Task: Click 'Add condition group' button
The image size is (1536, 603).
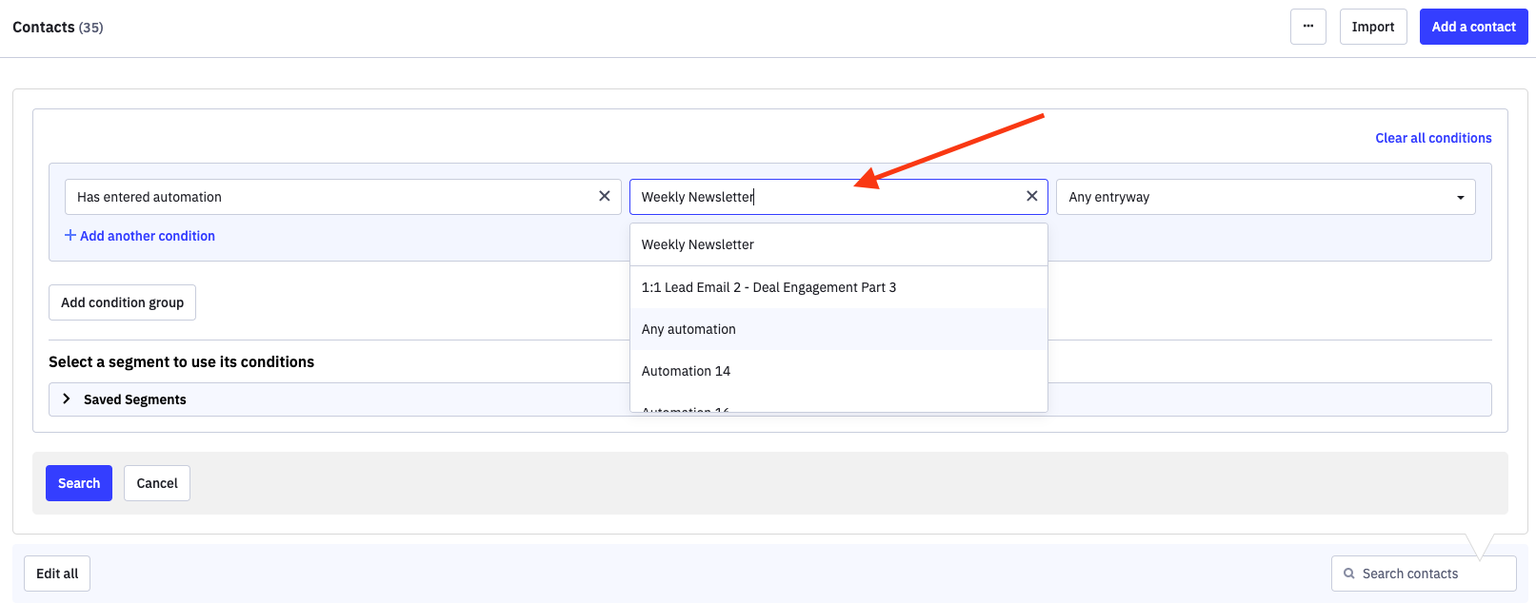Action: coord(122,302)
